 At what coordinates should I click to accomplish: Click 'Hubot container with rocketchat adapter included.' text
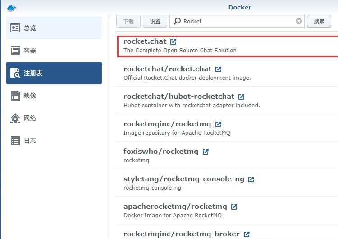192,105
